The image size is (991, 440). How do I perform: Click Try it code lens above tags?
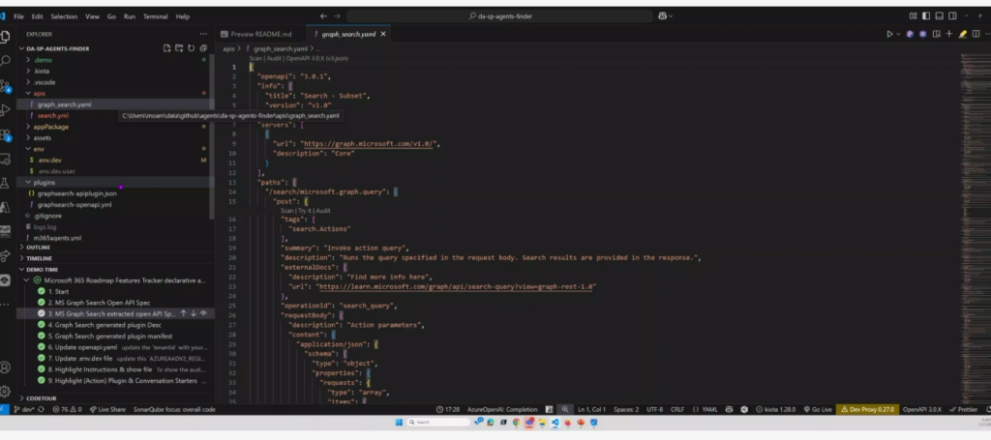[x=304, y=210]
